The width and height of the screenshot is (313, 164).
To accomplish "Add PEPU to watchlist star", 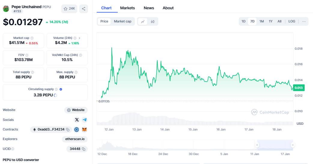I will pyautogui.click(x=65, y=9).
